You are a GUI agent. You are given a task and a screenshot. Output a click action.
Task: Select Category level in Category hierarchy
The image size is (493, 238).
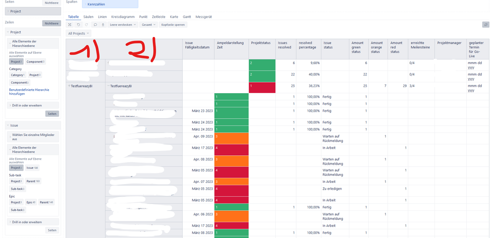click(x=18, y=75)
